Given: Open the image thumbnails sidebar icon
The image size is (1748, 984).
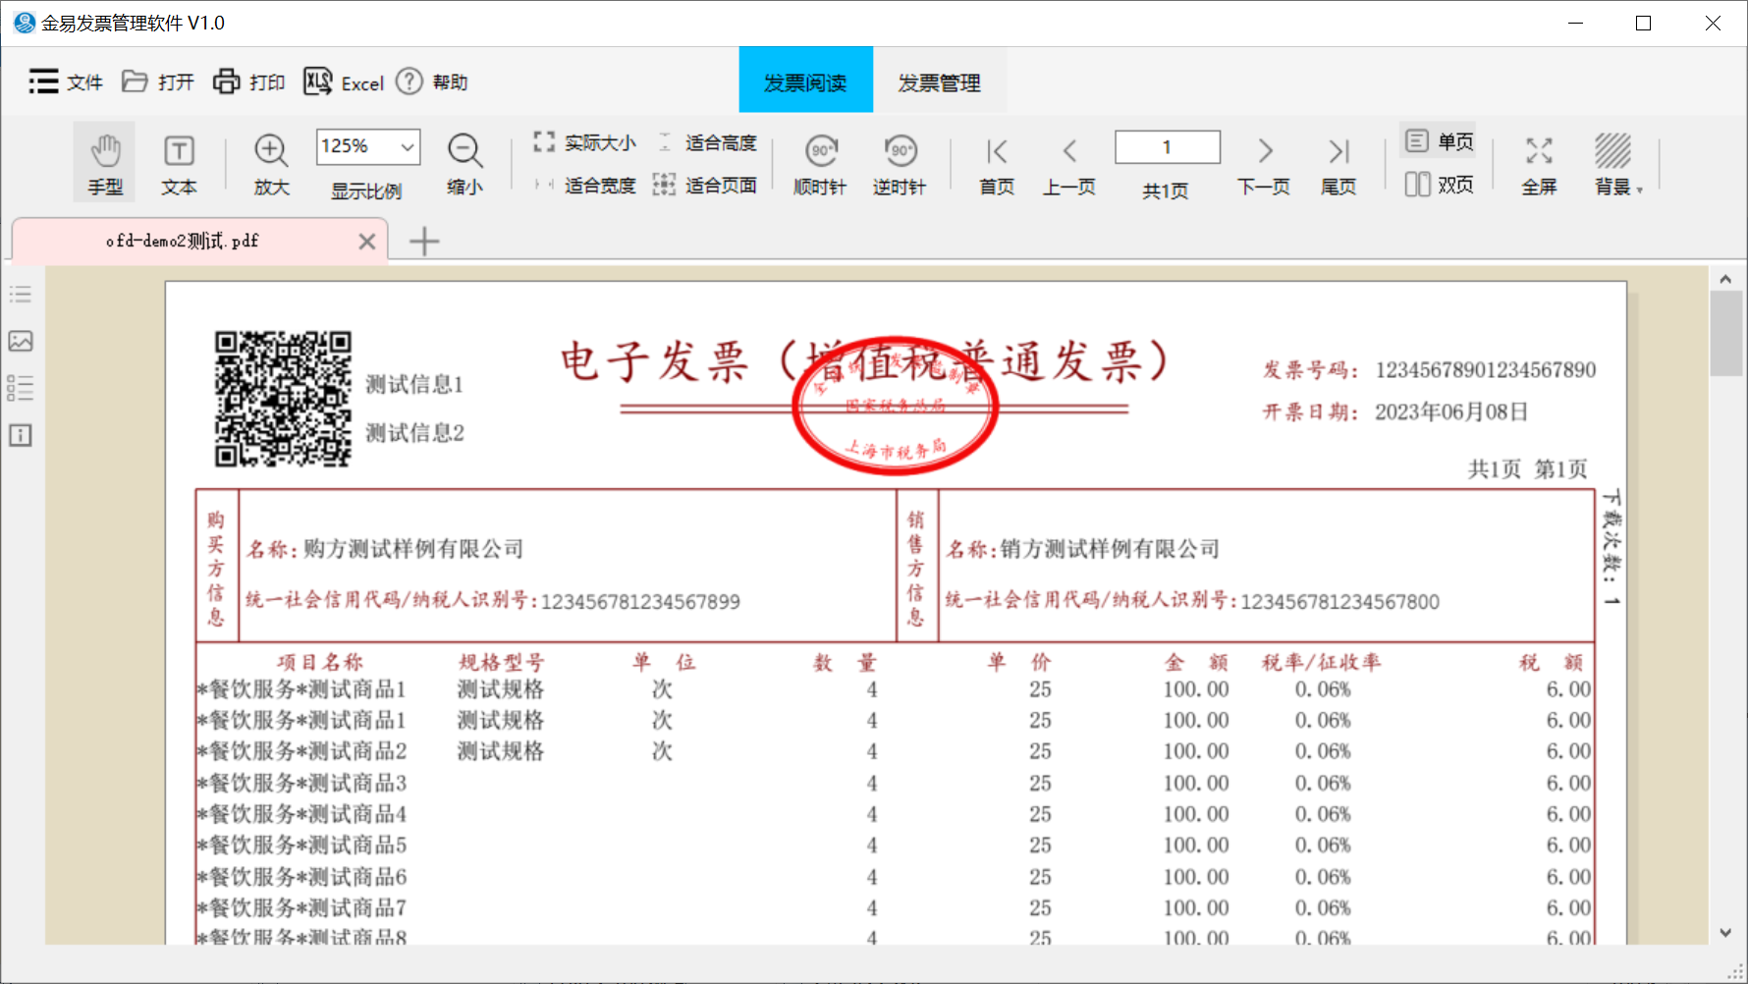Looking at the screenshot, I should tap(21, 341).
